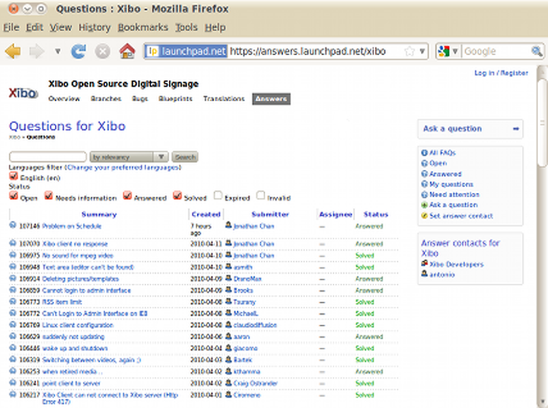Uncheck the English (en) language filter

point(14,176)
